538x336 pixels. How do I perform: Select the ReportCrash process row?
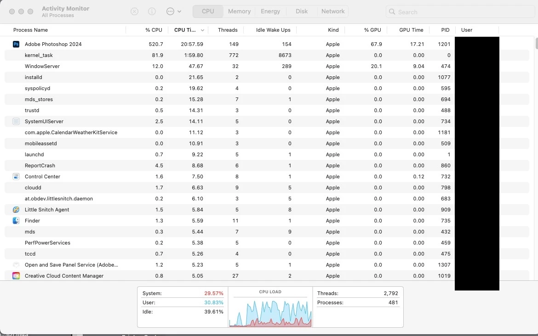pyautogui.click(x=267, y=165)
